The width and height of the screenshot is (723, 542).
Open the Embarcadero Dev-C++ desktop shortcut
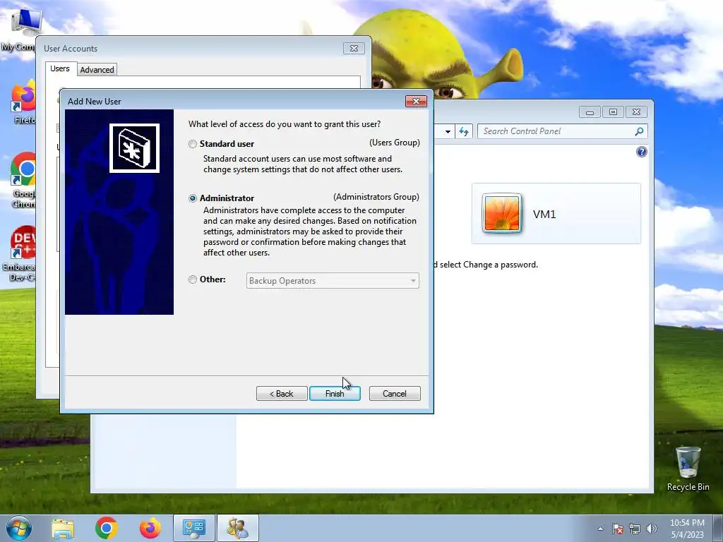19,253
